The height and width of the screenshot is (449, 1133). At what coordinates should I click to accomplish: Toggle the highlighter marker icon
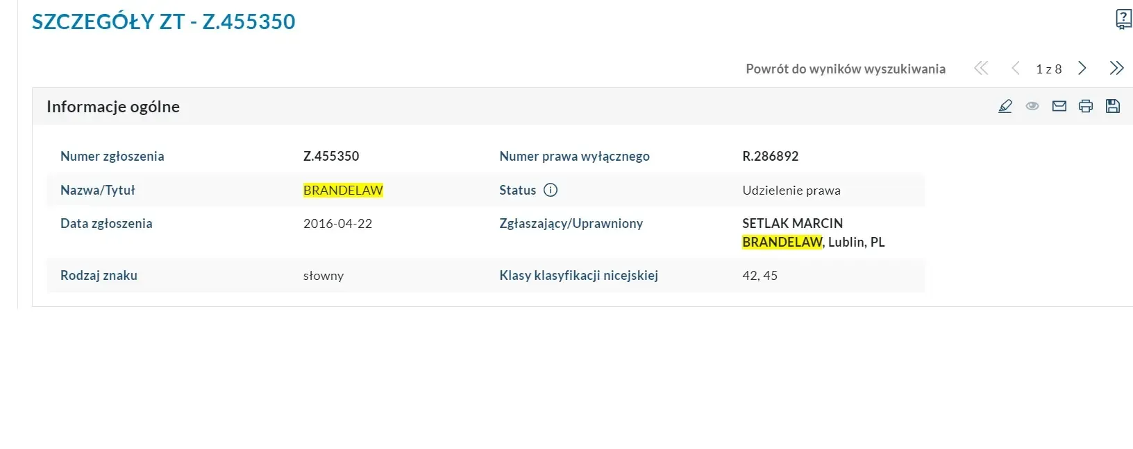1005,106
